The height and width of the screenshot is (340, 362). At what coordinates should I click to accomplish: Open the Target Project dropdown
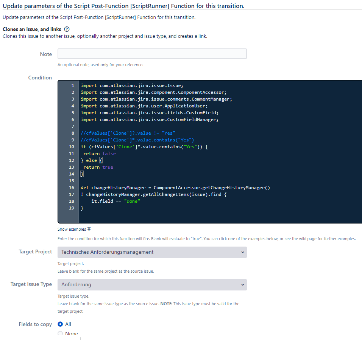(152, 252)
